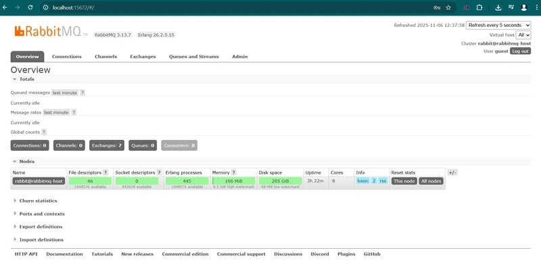Go back using browser back arrow
The height and width of the screenshot is (269, 541).
(5, 7)
